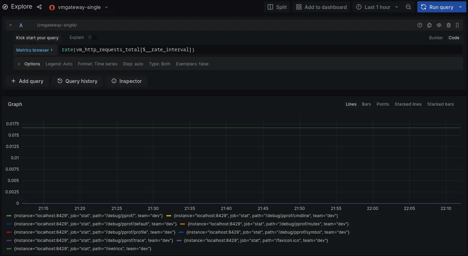Open the vmgateway-single datasource dropdown
The width and height of the screenshot is (468, 256).
click(79, 7)
